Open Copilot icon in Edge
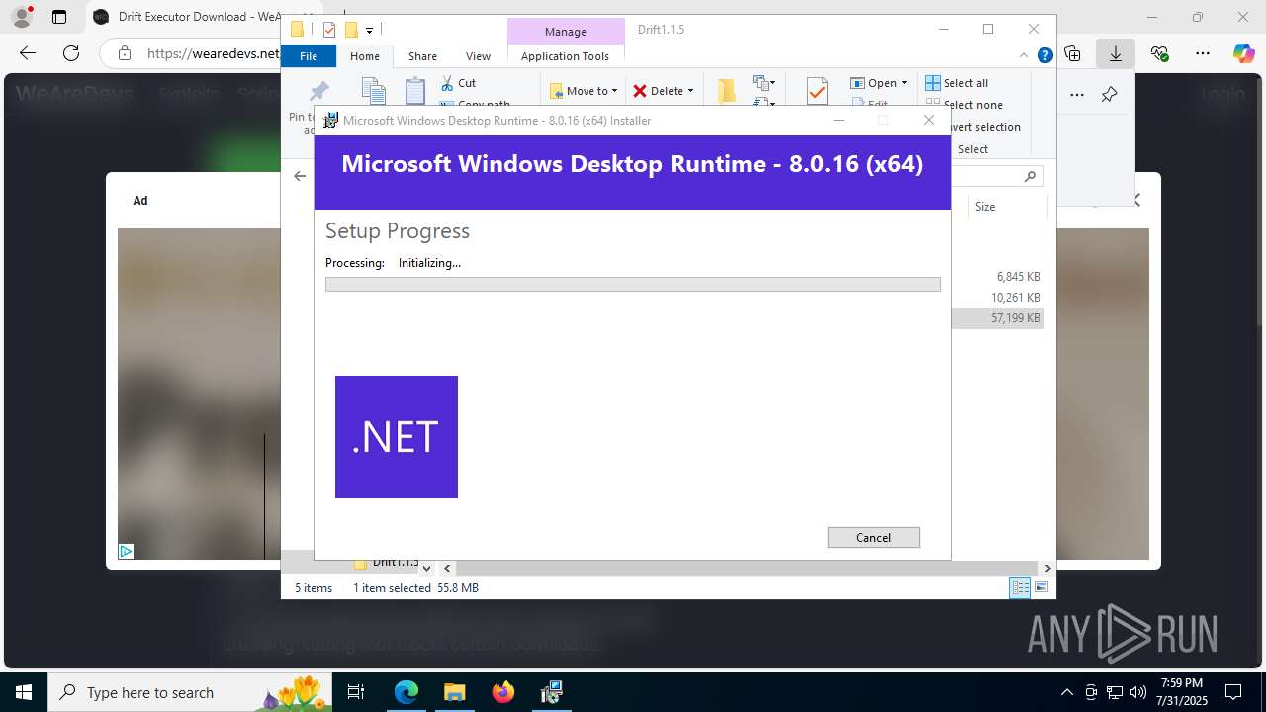Viewport: 1266px width, 712px height. click(x=1243, y=53)
